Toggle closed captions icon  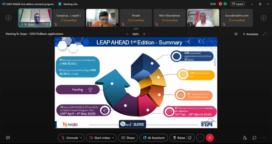[x=8, y=138]
